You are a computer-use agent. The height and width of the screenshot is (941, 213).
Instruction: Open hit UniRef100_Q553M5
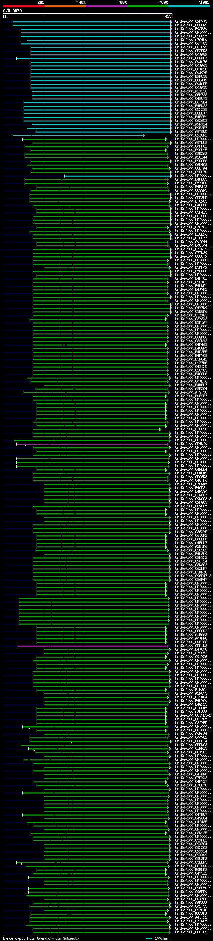[191, 198]
